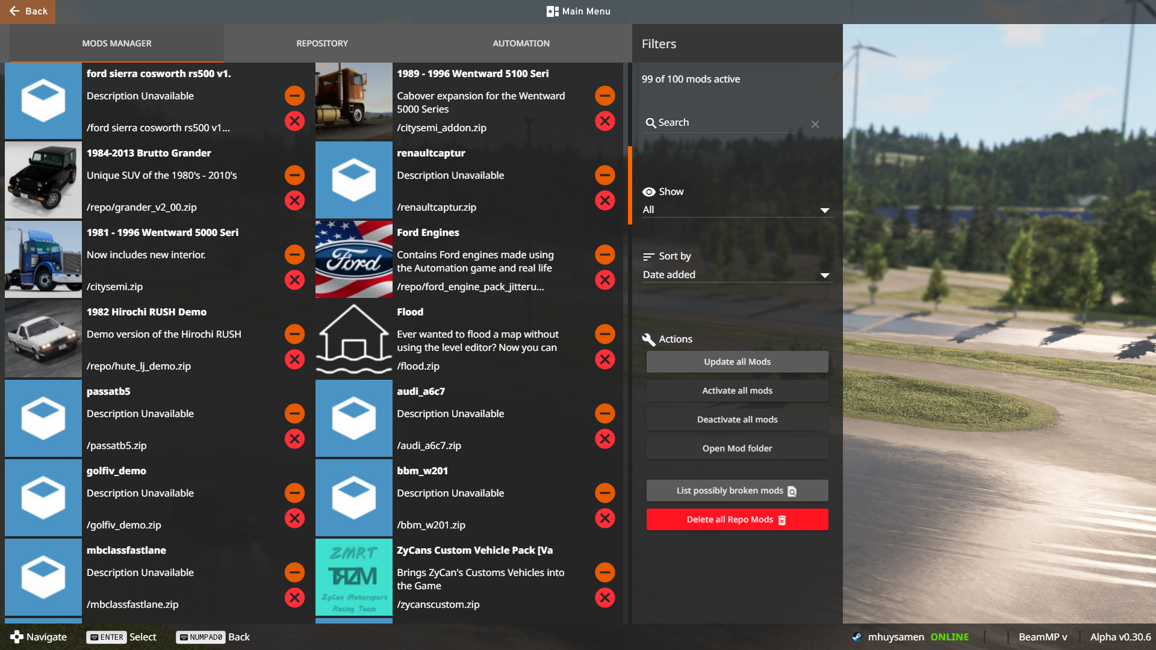Screen dimensions: 1156x650
Task: List possibly broken mods
Action: [x=737, y=491]
